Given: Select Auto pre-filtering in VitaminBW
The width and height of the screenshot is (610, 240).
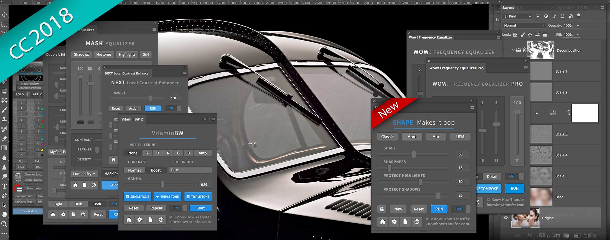Looking at the screenshot, I should tap(202, 153).
